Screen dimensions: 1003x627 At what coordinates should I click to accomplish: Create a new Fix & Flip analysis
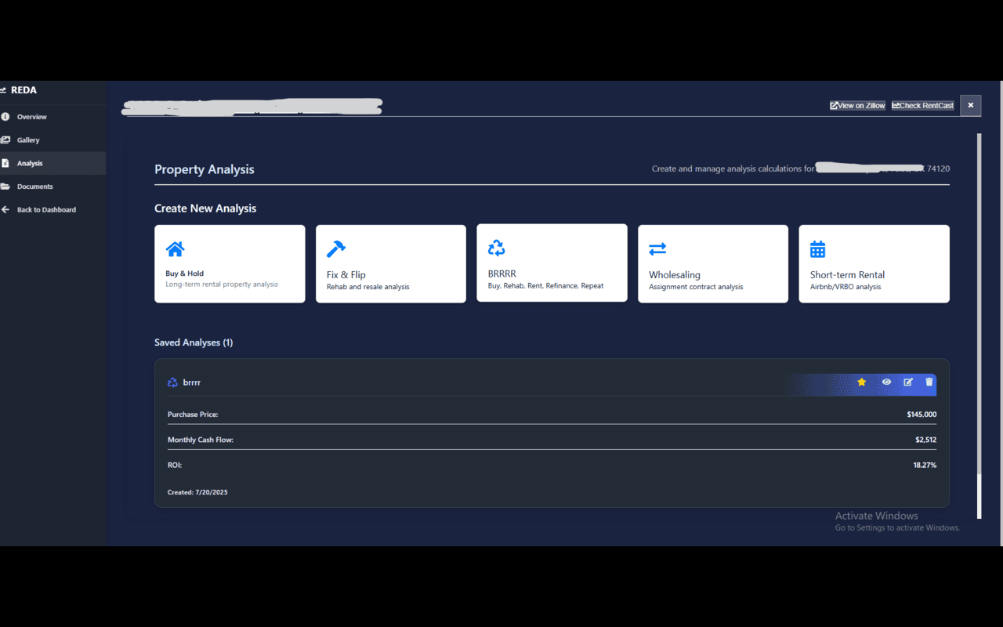click(391, 264)
